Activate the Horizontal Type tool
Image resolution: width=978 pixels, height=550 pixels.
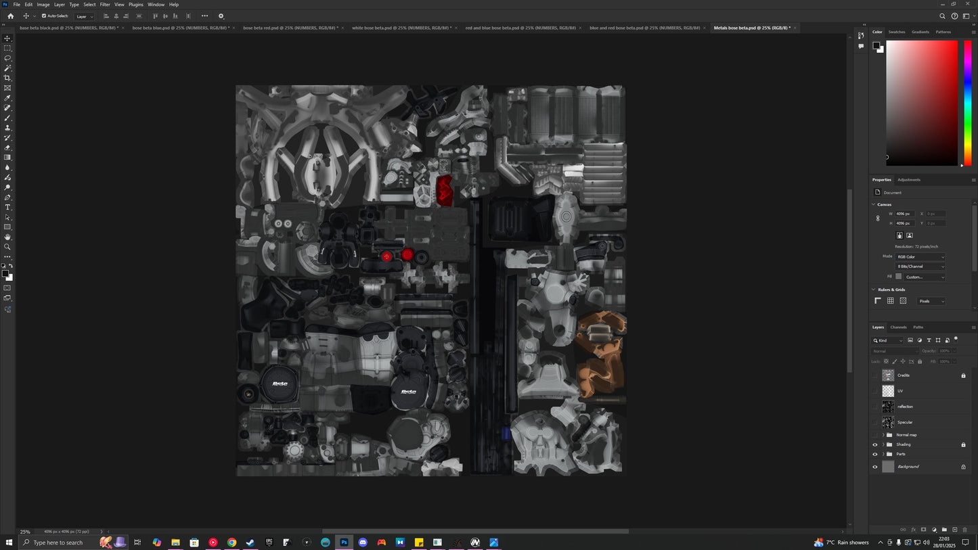coord(7,207)
